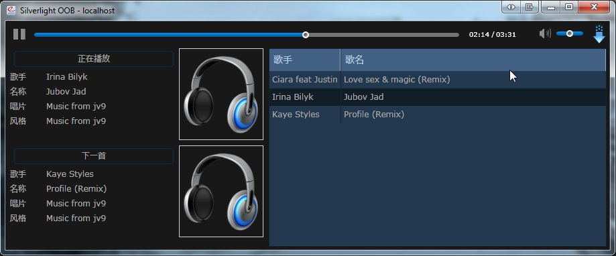This screenshot has height=256, width=616.
Task: Click the now-playing headphone album art
Action: tap(221, 94)
